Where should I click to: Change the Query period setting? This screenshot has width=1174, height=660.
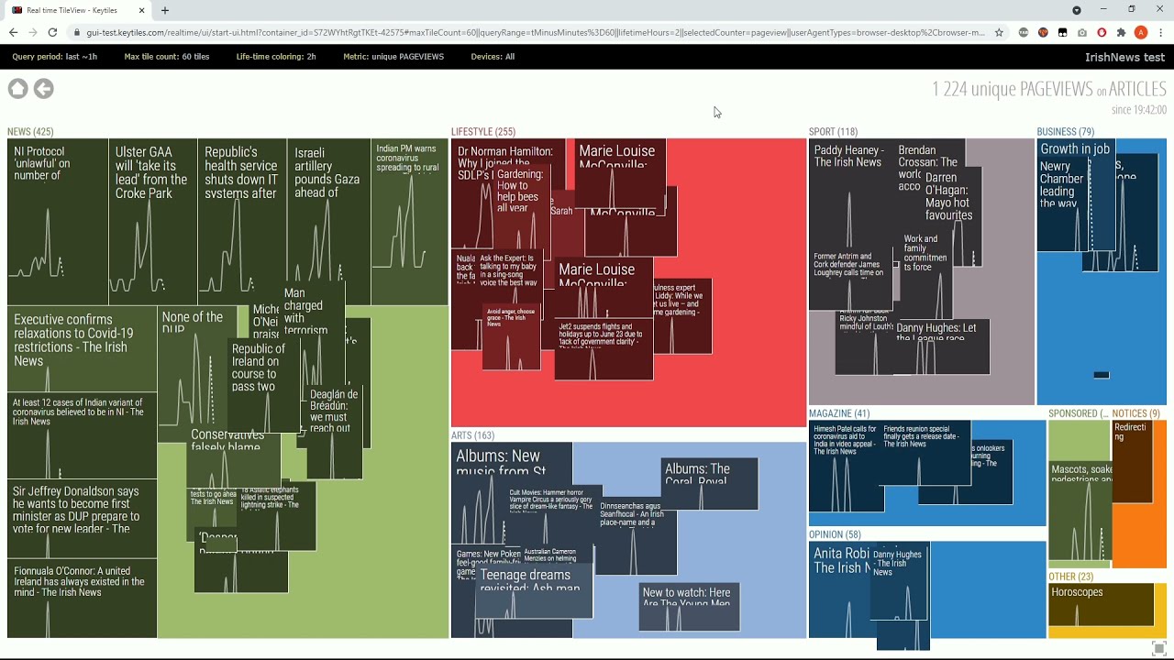(x=55, y=57)
